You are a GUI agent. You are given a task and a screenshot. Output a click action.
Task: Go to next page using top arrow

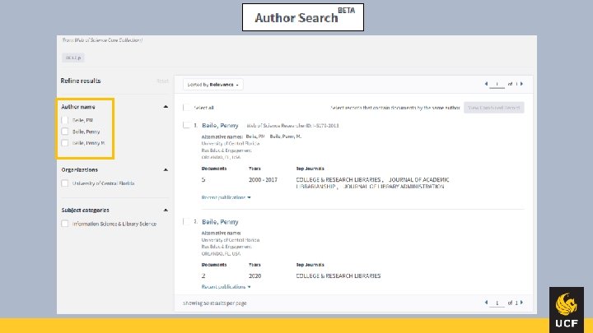[x=521, y=84]
